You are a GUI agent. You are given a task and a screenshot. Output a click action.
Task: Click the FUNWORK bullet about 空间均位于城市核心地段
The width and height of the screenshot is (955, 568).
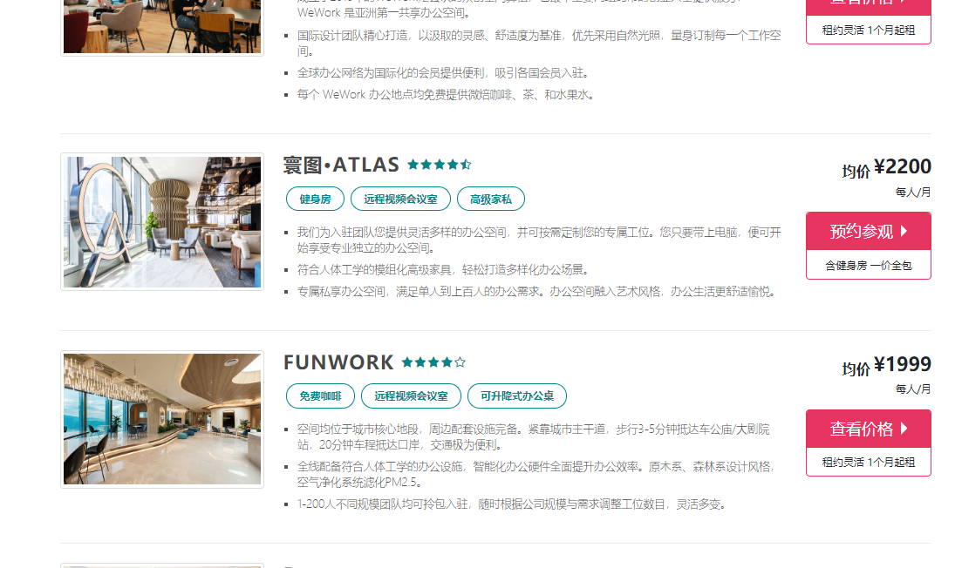(x=534, y=437)
